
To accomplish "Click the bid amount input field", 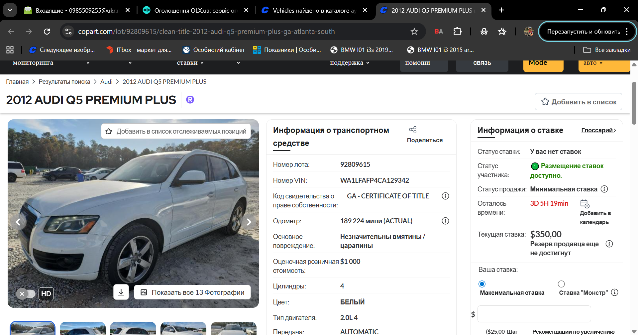I will 534,314.
